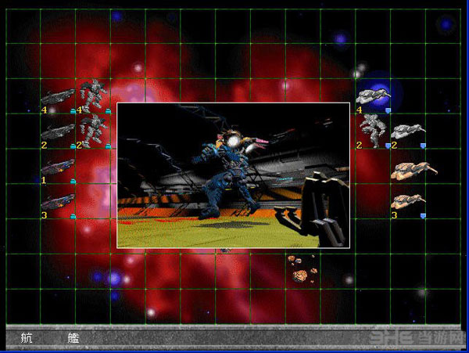469x353 pixels.
Task: Click the blue shield marker under white ship 4
Action: [388, 110]
